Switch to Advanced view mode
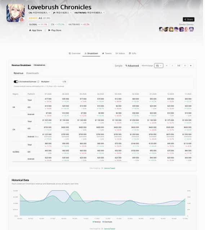The width and height of the screenshot is (205, 230). point(132,66)
